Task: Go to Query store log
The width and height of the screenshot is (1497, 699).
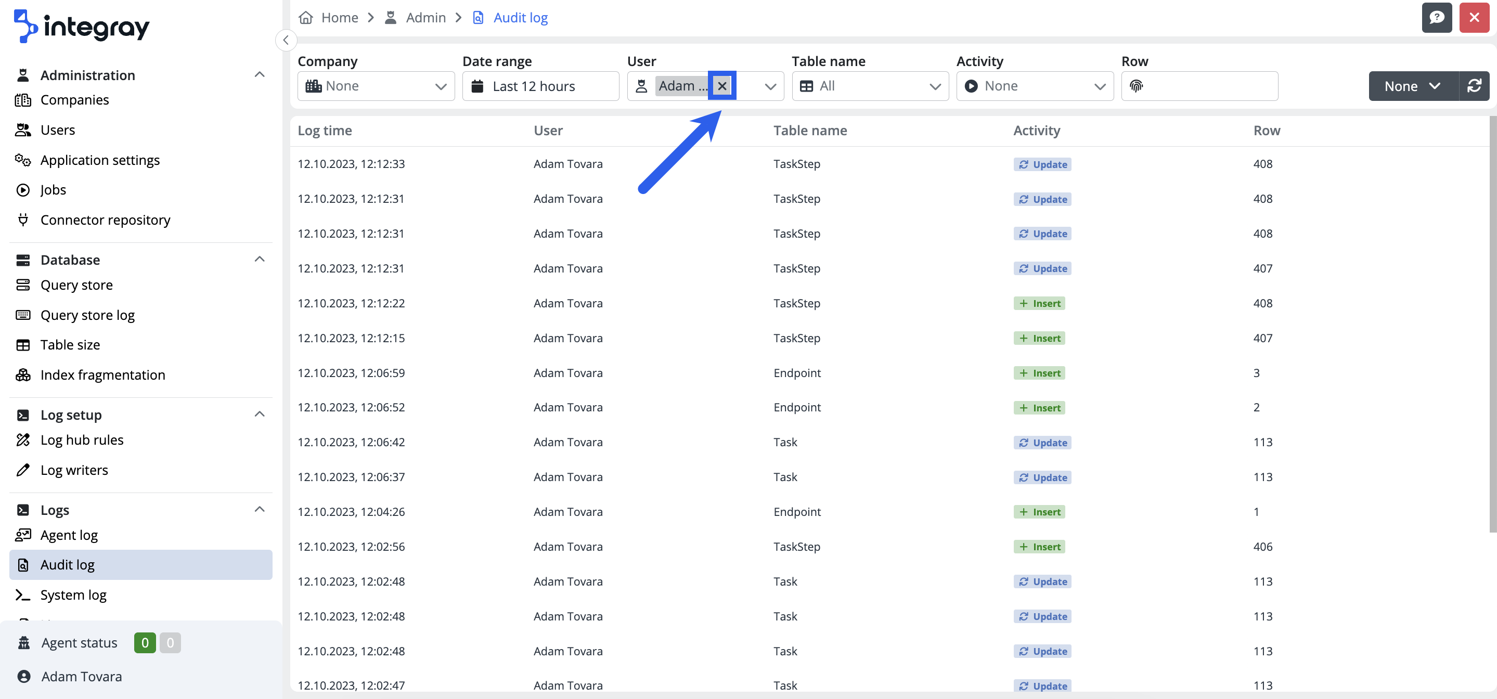Action: point(87,315)
